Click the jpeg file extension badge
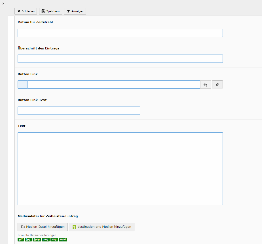Image resolution: width=262 pixels, height=244 pixels. [x=37, y=239]
